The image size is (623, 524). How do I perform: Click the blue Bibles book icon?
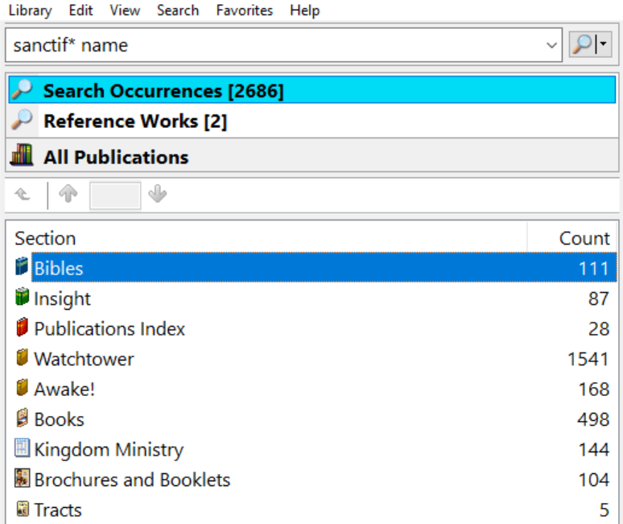(23, 266)
